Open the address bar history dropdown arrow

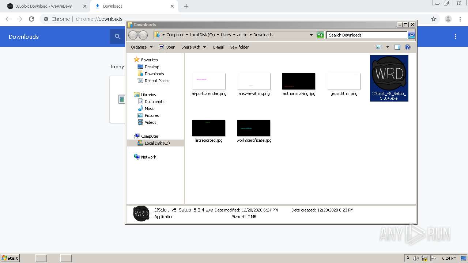point(311,35)
